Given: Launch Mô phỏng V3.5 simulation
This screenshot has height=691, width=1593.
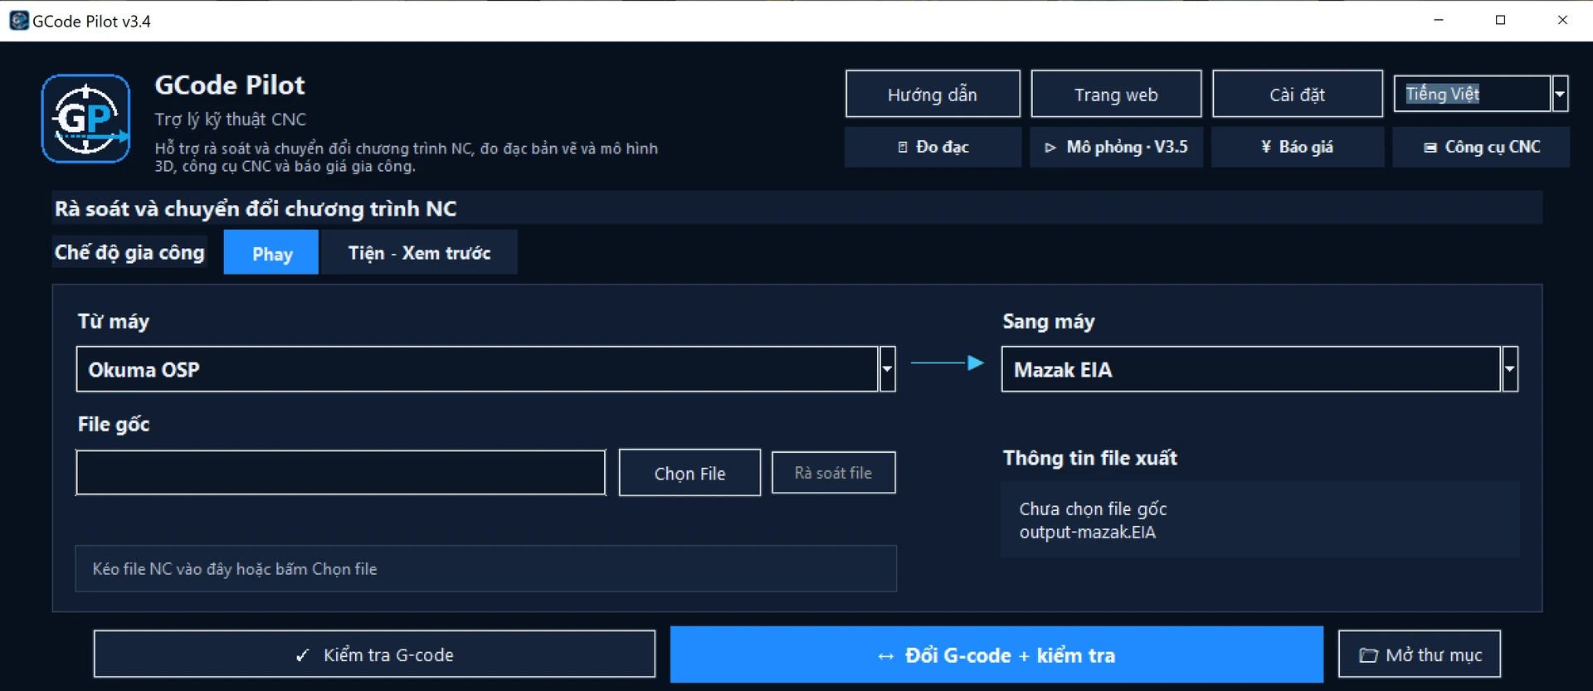Looking at the screenshot, I should coord(1116,147).
